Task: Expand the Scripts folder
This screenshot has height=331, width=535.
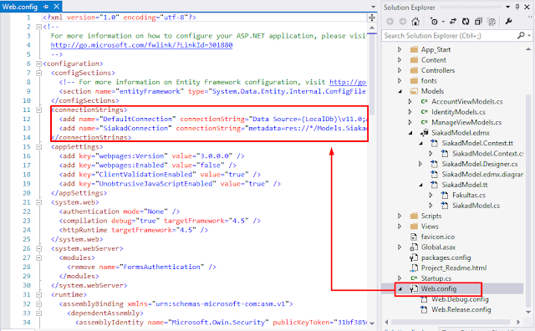Action: pos(400,216)
